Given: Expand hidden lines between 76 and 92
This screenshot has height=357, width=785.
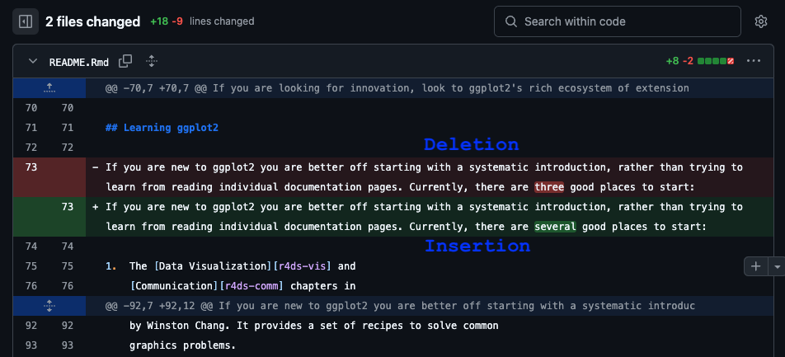Looking at the screenshot, I should 49,306.
